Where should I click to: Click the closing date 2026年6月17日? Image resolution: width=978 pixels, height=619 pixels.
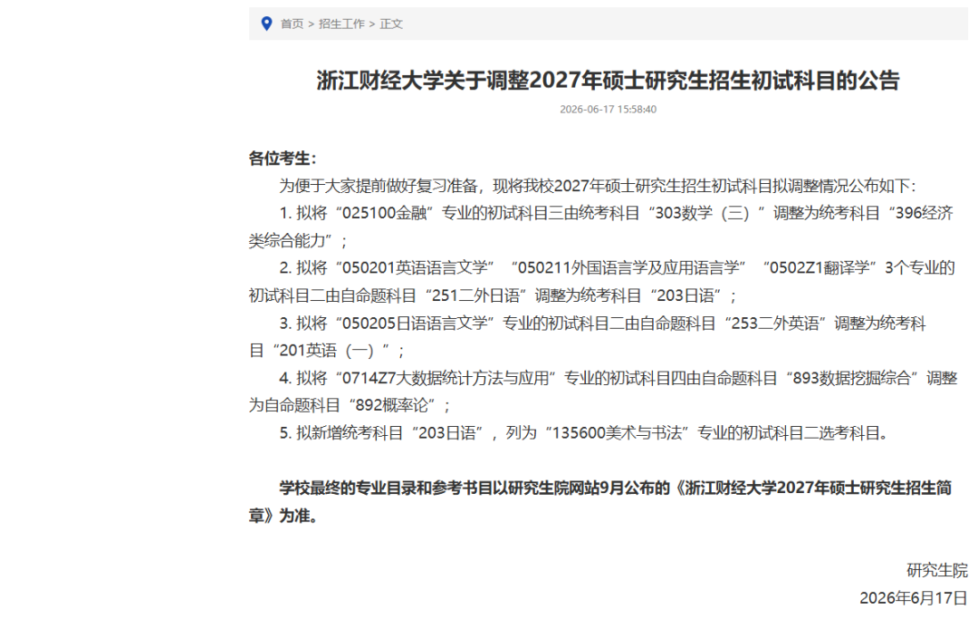point(914,598)
